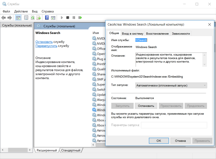This screenshot has height=159, width=216.
Task: Select the Plug a... service row icon
Action: pos(94,59)
